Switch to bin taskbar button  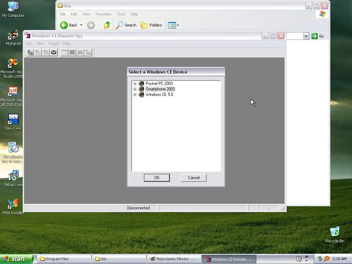click(x=119, y=259)
